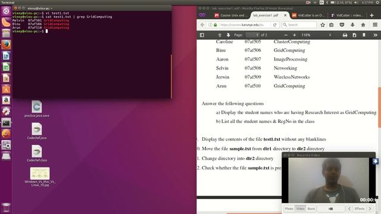Reload the current Firefox page
Viewport: 381px width, 214px height.
click(x=275, y=25)
